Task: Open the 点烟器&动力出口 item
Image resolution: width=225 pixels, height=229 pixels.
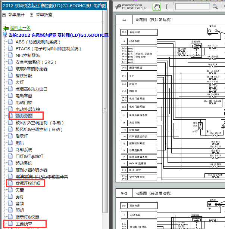Action: point(31,89)
